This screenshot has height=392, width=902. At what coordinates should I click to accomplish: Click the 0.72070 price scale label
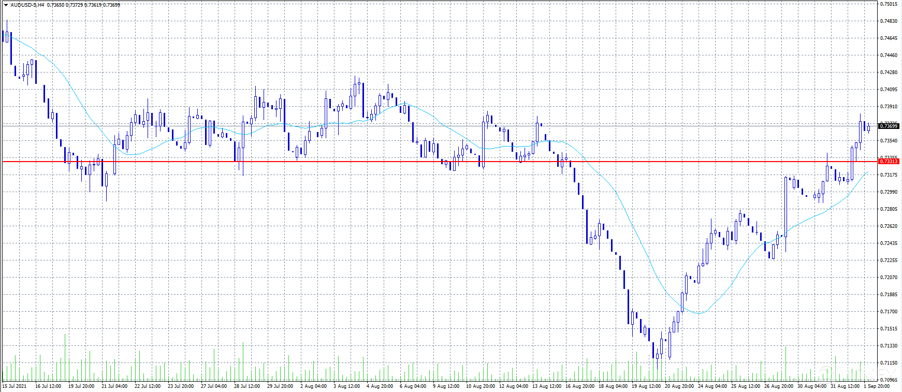889,278
